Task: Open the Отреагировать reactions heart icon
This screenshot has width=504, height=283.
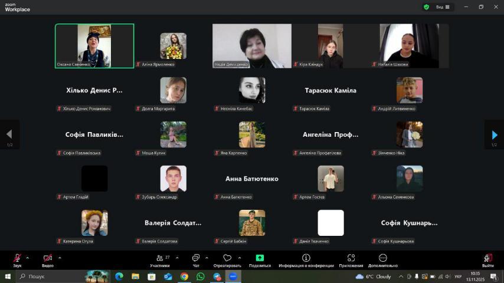Action: 227,258
